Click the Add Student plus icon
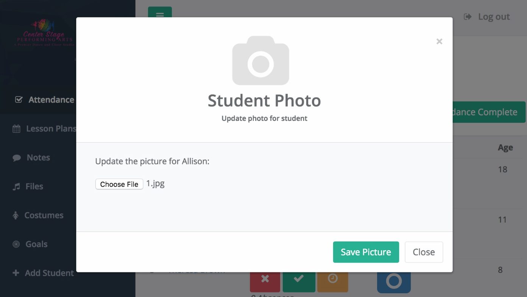 coord(16,273)
